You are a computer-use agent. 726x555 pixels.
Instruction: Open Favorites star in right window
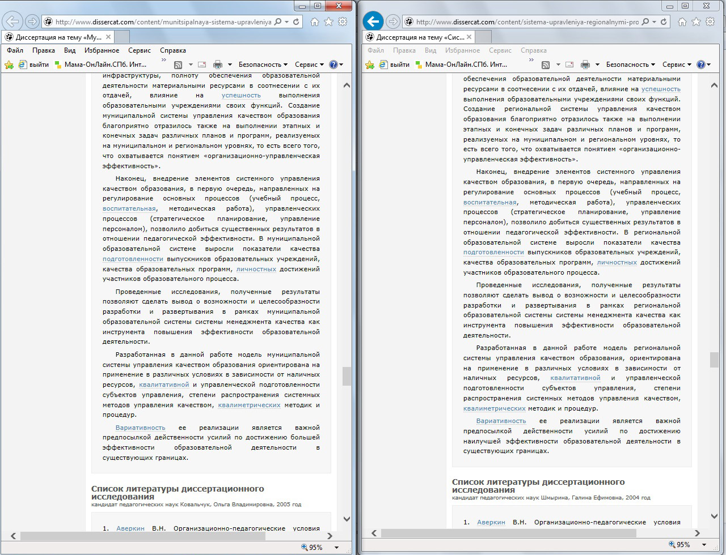click(x=696, y=22)
